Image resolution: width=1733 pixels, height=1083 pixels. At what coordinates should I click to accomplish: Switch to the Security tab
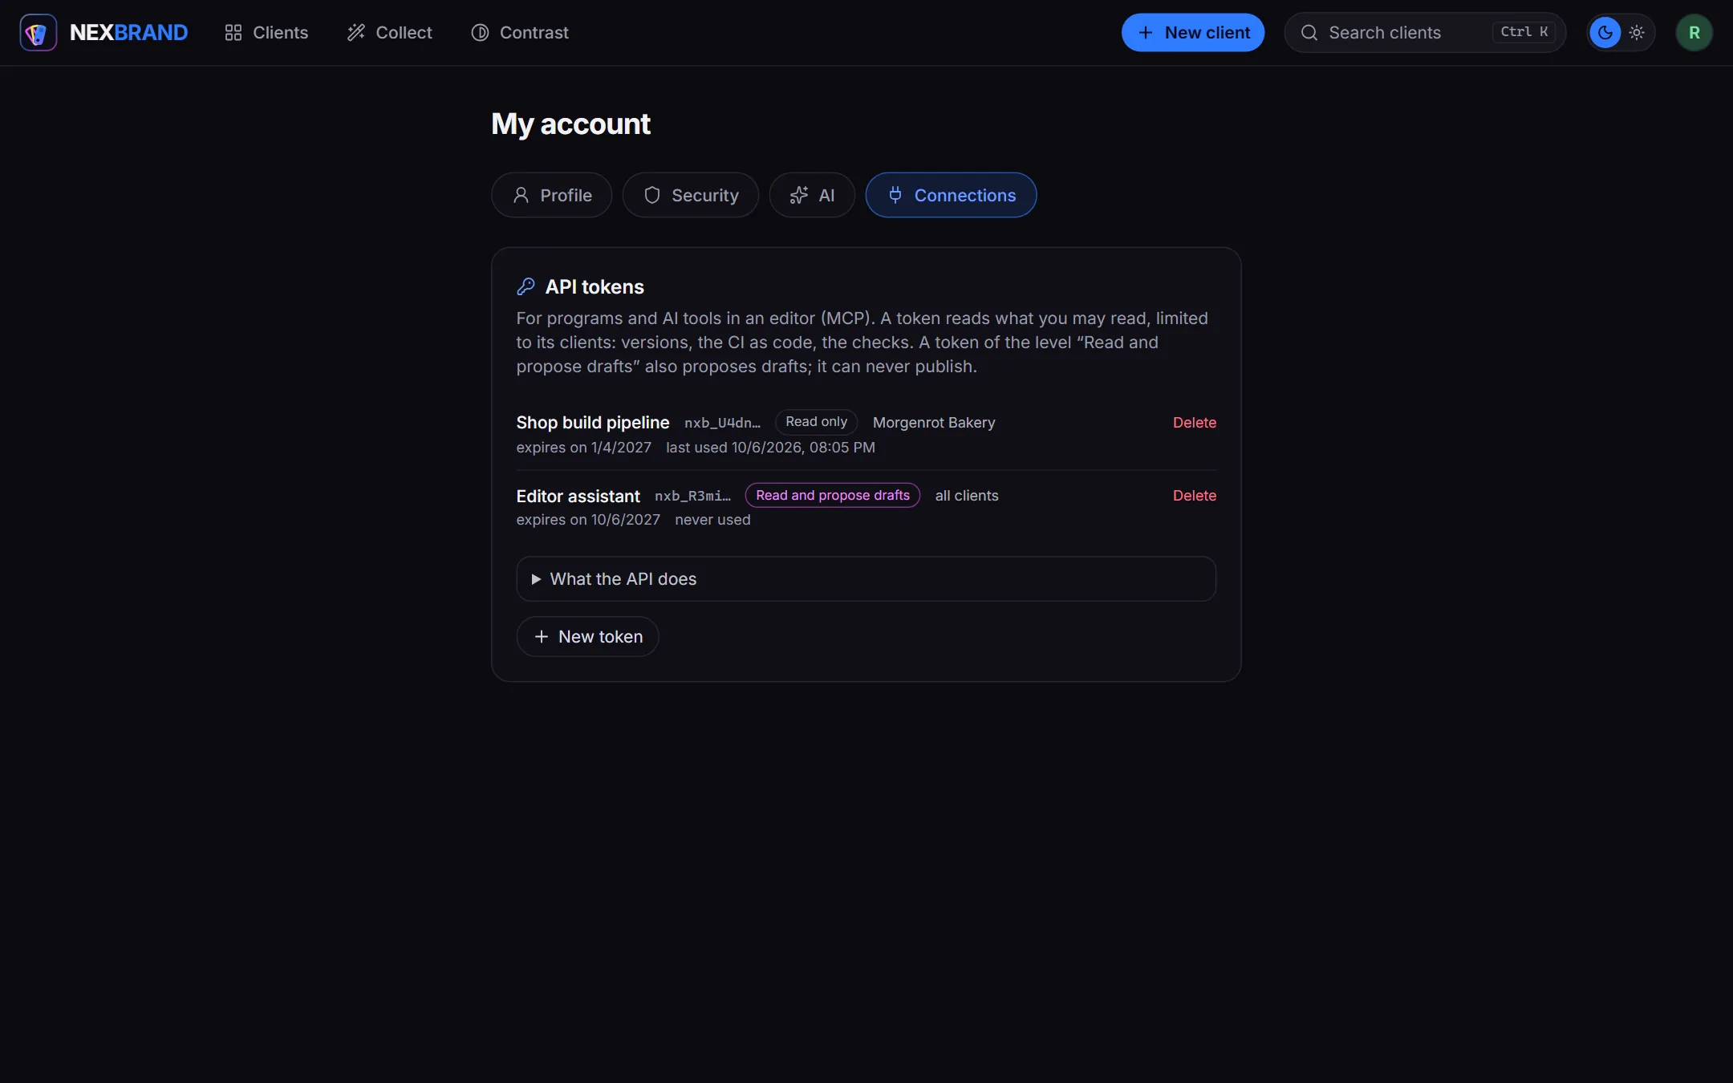pyautogui.click(x=691, y=195)
